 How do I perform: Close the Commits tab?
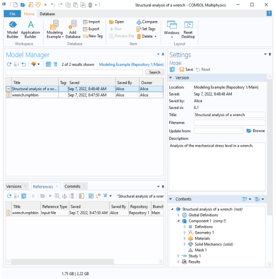pyautogui.click(x=85, y=186)
